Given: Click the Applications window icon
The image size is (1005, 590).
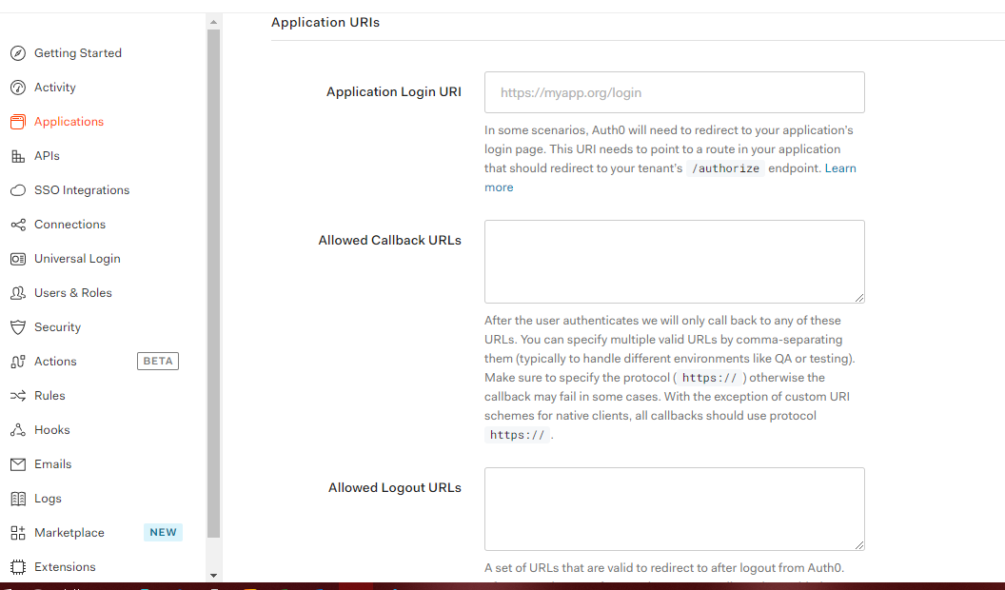Looking at the screenshot, I should (x=18, y=122).
